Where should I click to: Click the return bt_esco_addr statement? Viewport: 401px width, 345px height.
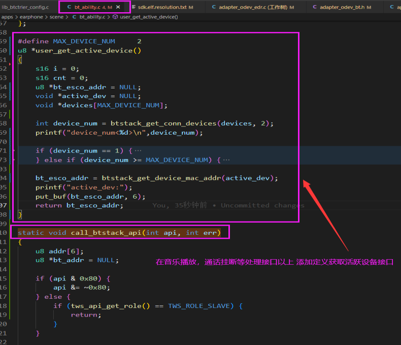pos(79,205)
